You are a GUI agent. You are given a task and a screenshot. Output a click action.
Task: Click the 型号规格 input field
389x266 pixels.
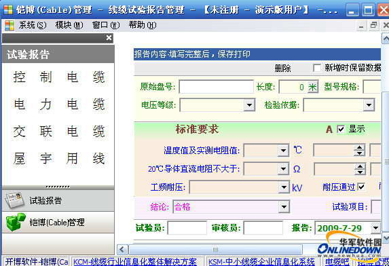(371, 87)
